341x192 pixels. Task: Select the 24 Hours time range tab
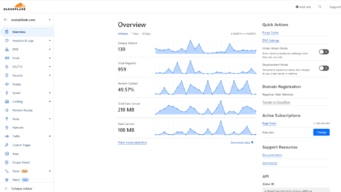pyautogui.click(x=123, y=34)
